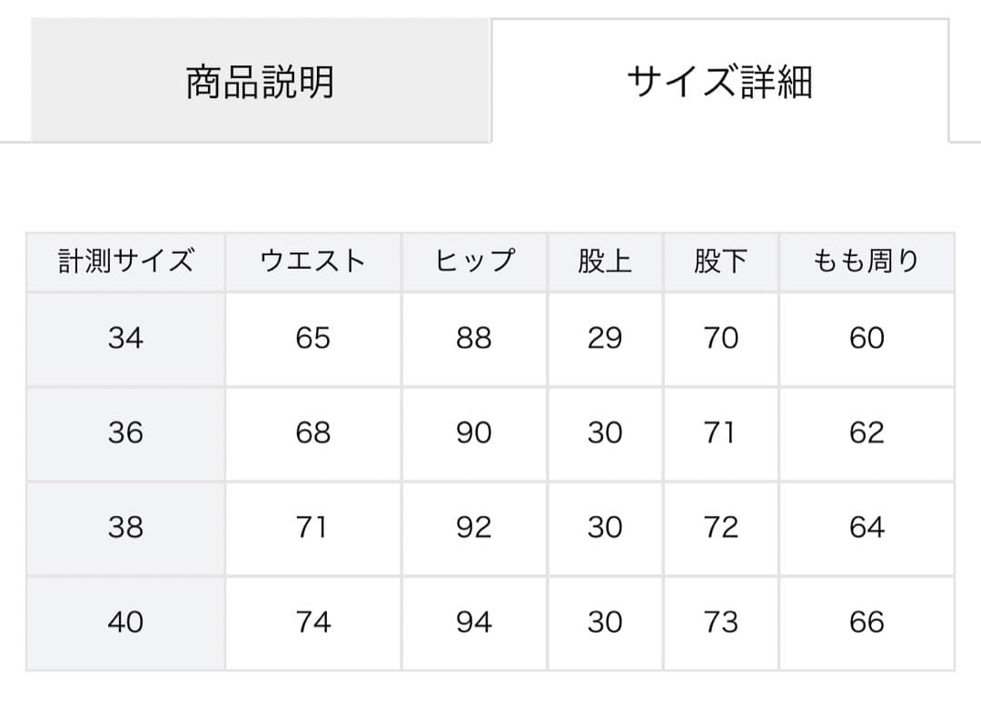Click the hip value 90 for size 36
Image resolution: width=981 pixels, height=707 pixels.
click(473, 433)
